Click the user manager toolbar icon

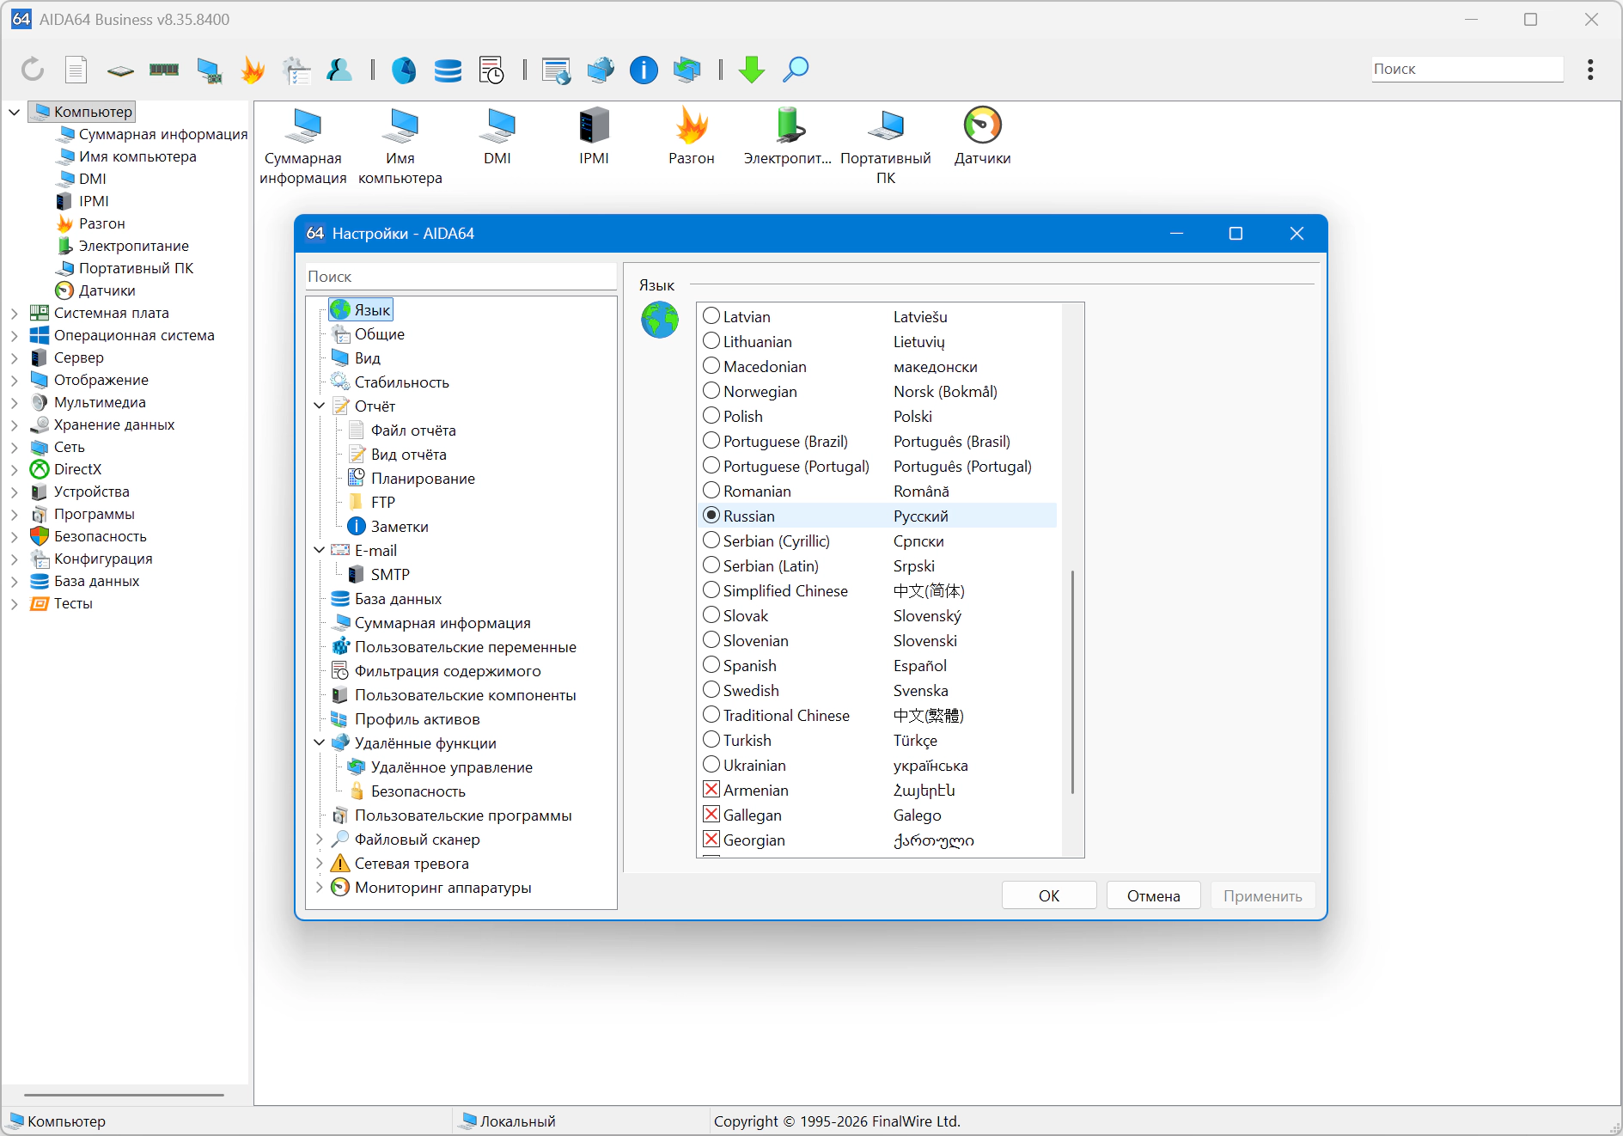[x=339, y=70]
